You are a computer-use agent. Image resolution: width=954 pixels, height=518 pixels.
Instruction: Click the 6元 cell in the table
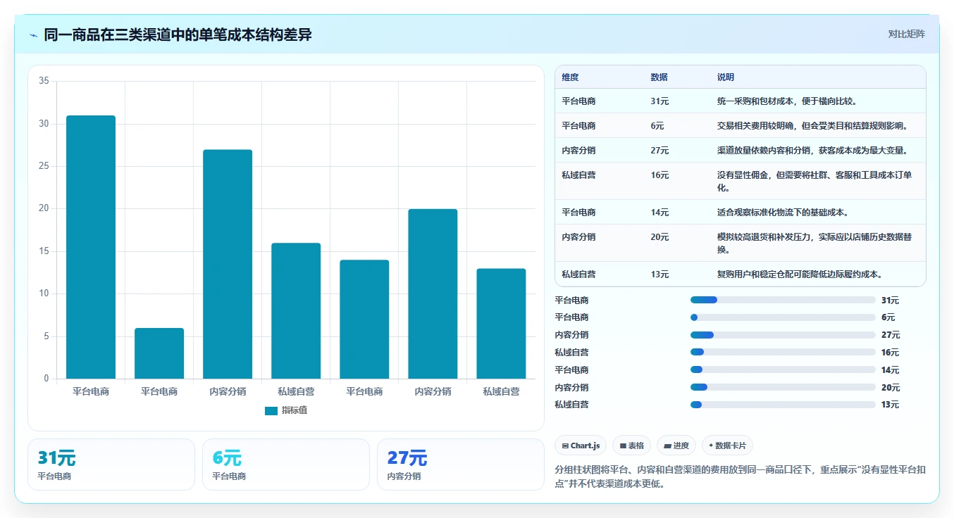(657, 126)
